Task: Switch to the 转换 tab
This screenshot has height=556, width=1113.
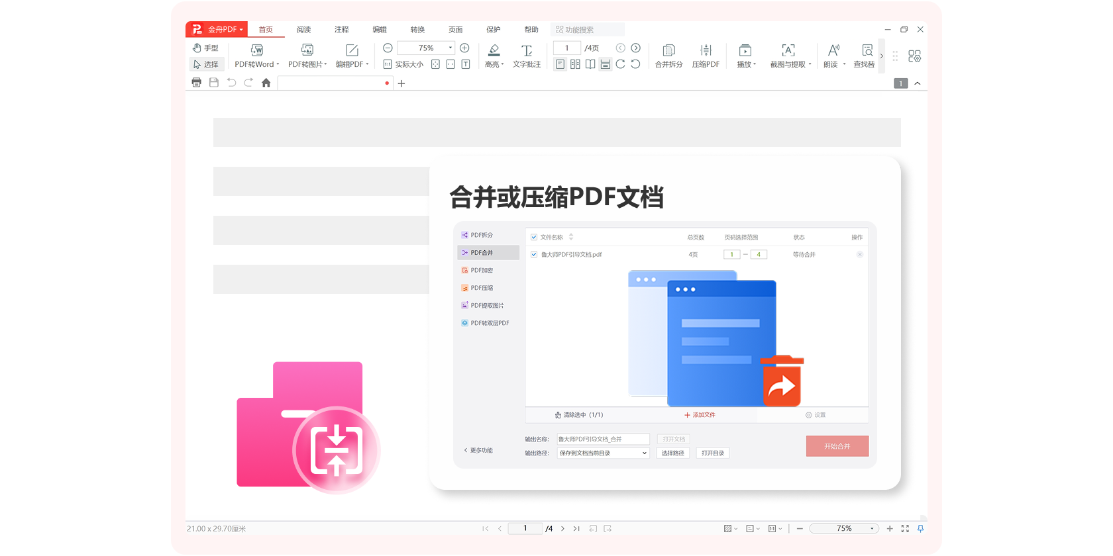Action: [417, 30]
